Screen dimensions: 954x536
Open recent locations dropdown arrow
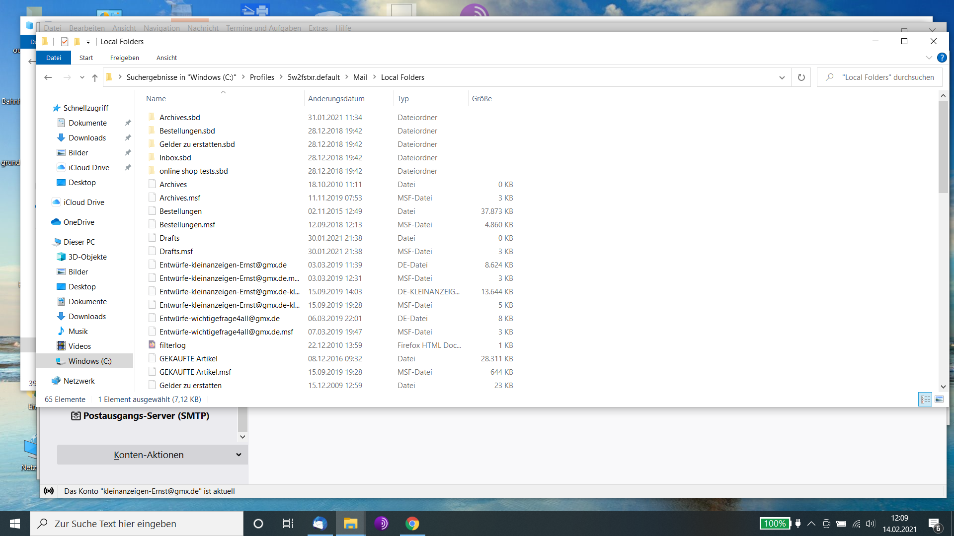coord(82,77)
